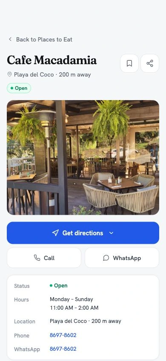Call the Phone number 8697-8602 link
166x361 pixels.
point(63,335)
